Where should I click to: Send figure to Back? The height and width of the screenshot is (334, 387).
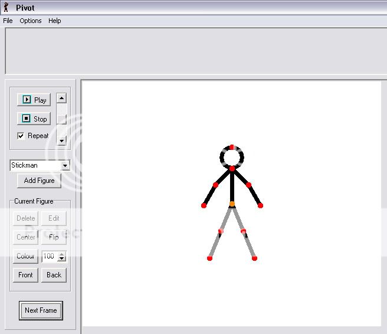point(54,275)
